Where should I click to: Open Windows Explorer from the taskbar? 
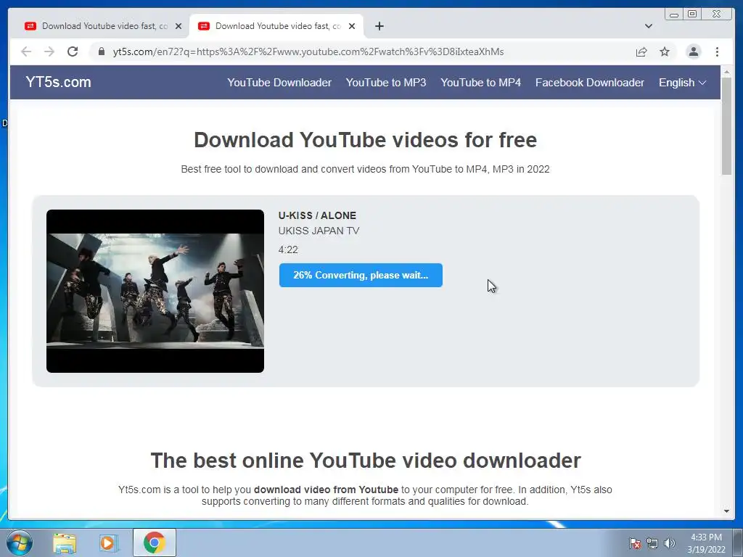65,543
